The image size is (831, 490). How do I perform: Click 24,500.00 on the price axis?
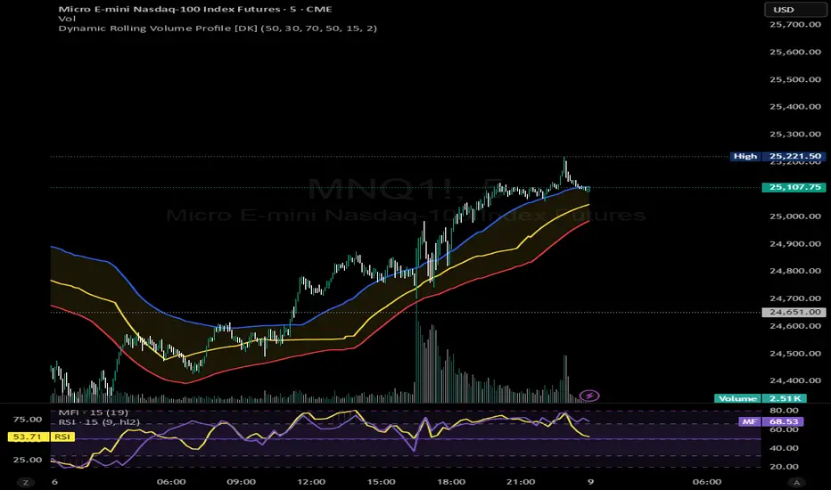795,354
